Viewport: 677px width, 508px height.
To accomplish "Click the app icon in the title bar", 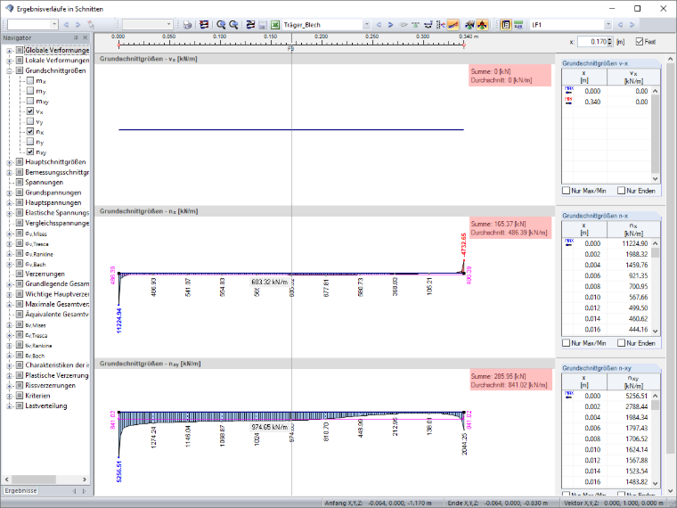I will [10, 9].
